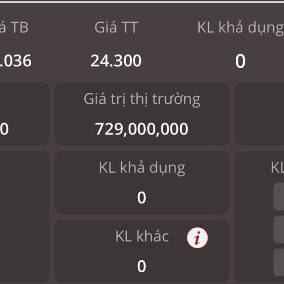Click the average price value ending .036

[x=16, y=61]
